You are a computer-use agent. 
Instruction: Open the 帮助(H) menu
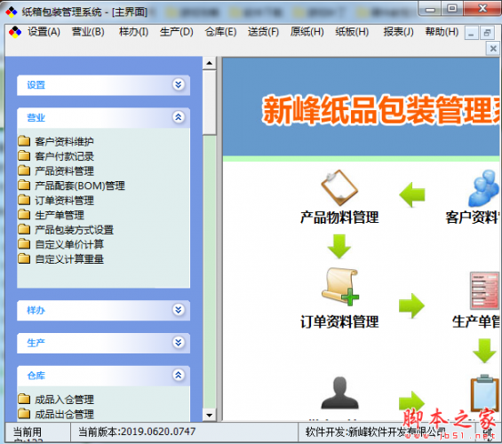442,32
